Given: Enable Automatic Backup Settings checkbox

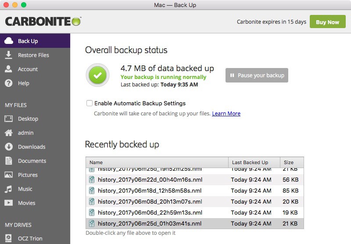Looking at the screenshot, I should pyautogui.click(x=90, y=103).
